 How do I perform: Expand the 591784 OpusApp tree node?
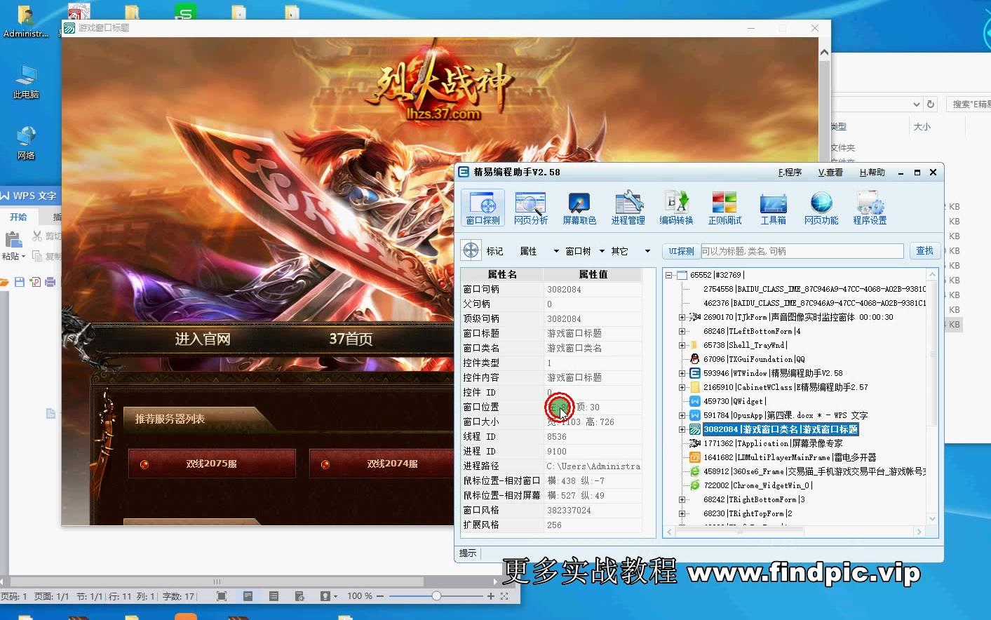pos(682,415)
